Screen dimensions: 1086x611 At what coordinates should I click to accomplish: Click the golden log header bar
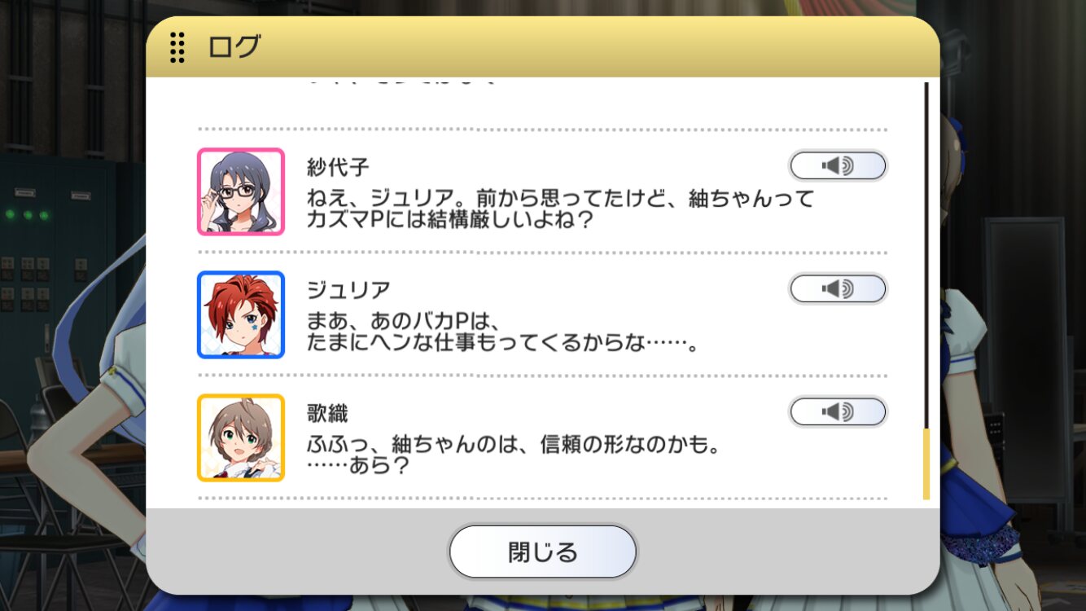pyautogui.click(x=543, y=47)
